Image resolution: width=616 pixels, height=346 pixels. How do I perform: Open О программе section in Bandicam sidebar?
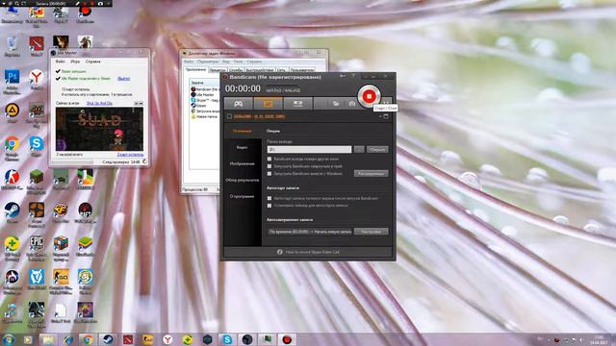click(x=243, y=196)
